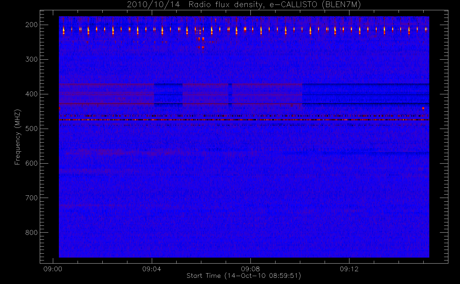Click the 09:04 time tick label
Screen dimensions: 460x284
coord(152,269)
